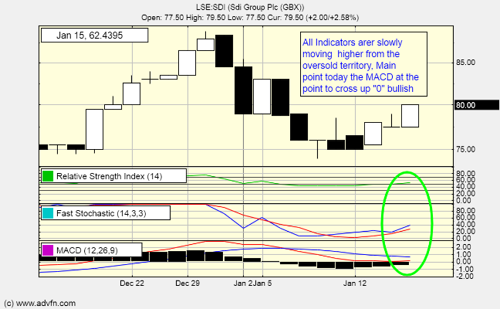The image size is (500, 309).
Task: Click the 85.00 price axis label
Action: tap(465, 63)
